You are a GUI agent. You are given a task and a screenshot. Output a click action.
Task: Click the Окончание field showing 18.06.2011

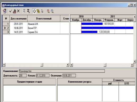click(x=69, y=76)
